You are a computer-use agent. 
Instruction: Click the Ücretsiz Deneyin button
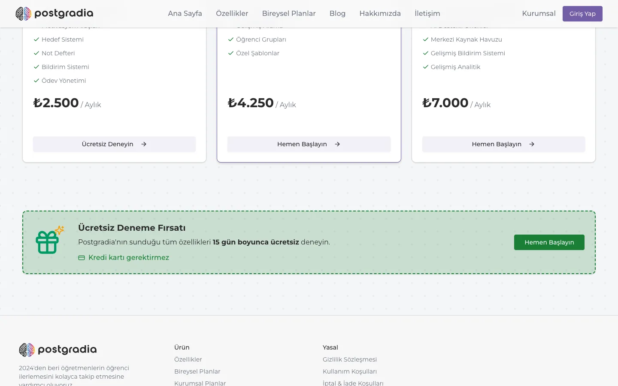coord(114,144)
